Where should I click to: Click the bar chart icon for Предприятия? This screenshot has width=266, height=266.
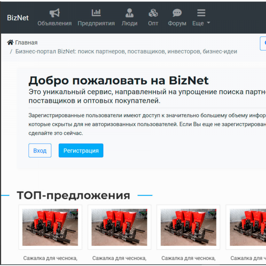[96, 13]
